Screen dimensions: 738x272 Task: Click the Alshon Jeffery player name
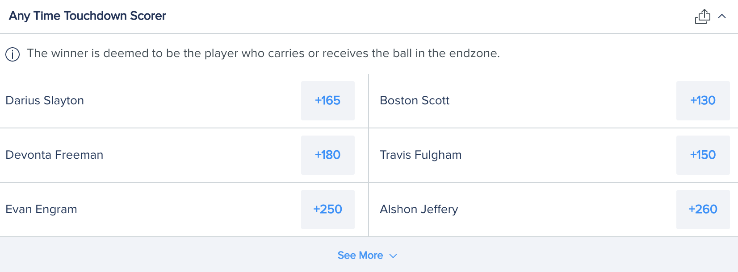[x=419, y=210]
